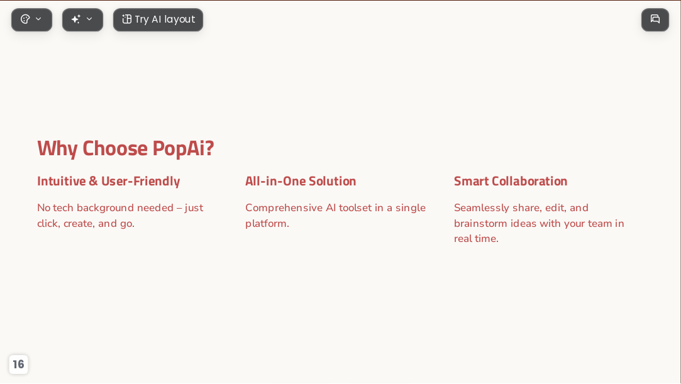Click the 'Seamlessly share, edit' paragraph
This screenshot has height=384, width=681.
[539, 224]
